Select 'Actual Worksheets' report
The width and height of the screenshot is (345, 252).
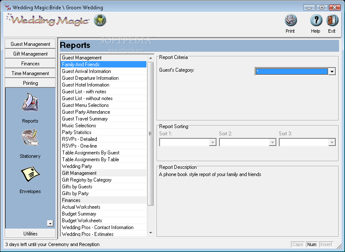click(104, 207)
